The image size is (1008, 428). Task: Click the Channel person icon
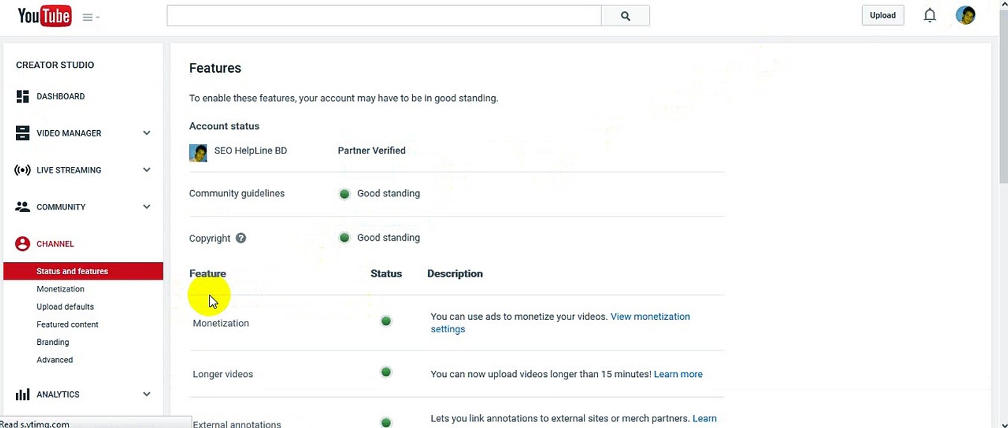(23, 244)
